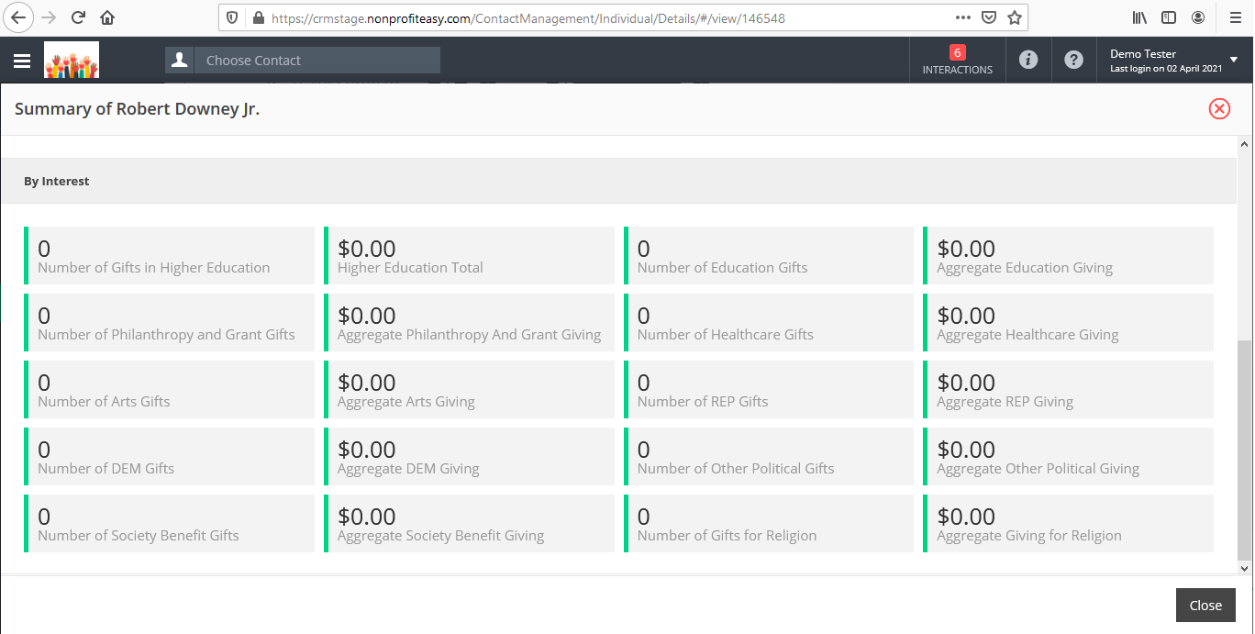Click the browser forward arrow
This screenshot has height=634, width=1255.
(x=49, y=17)
